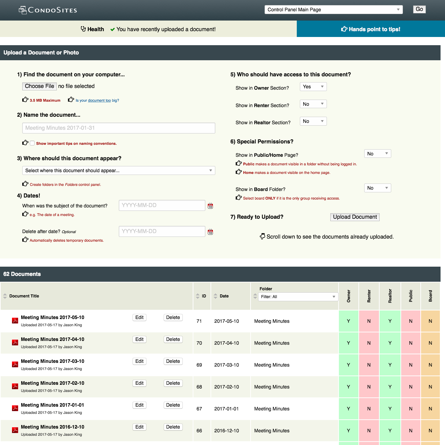Image resolution: width=445 pixels, height=445 pixels.
Task: Open calendar picker for delete after date
Action: point(210,232)
